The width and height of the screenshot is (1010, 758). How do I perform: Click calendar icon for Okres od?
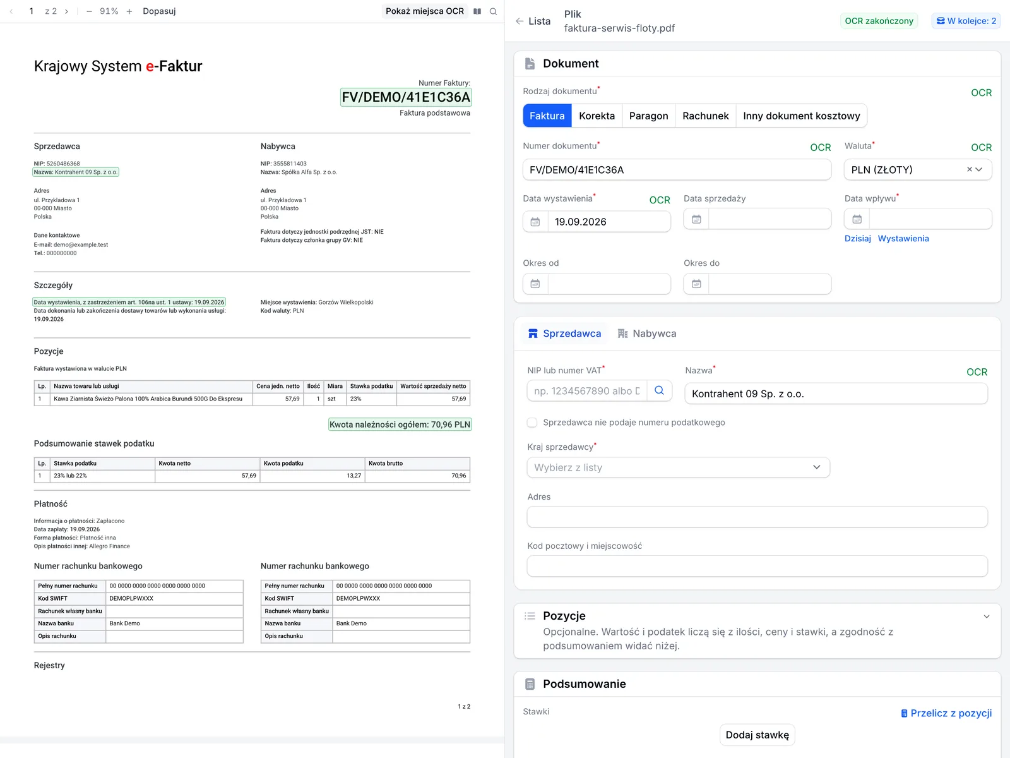535,284
